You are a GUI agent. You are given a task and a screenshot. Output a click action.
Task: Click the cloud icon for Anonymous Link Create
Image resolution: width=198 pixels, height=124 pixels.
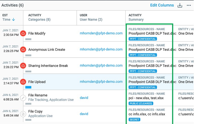point(23,50)
